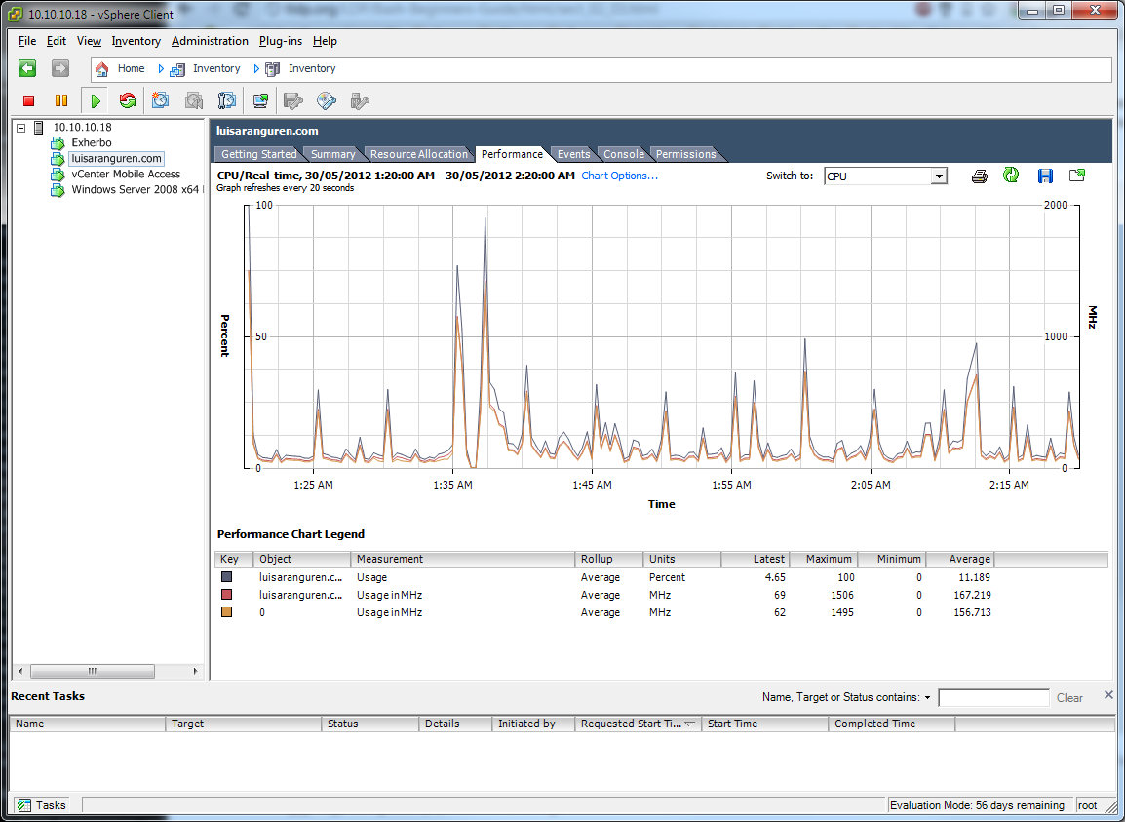Open the snapshot manager icon

[227, 100]
